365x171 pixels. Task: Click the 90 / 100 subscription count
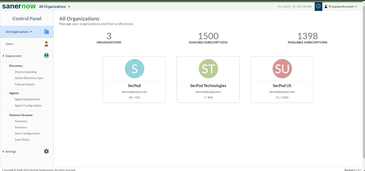click(x=134, y=97)
